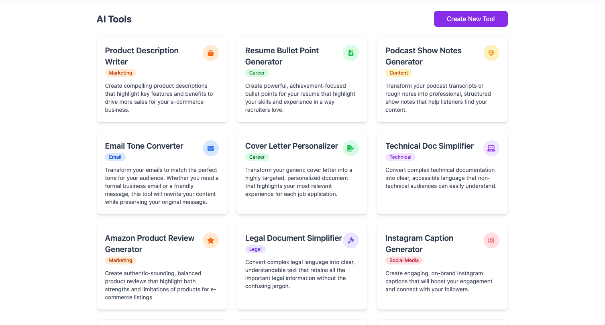Click the Technical badge on Technical Doc Simplifier

[400, 157]
